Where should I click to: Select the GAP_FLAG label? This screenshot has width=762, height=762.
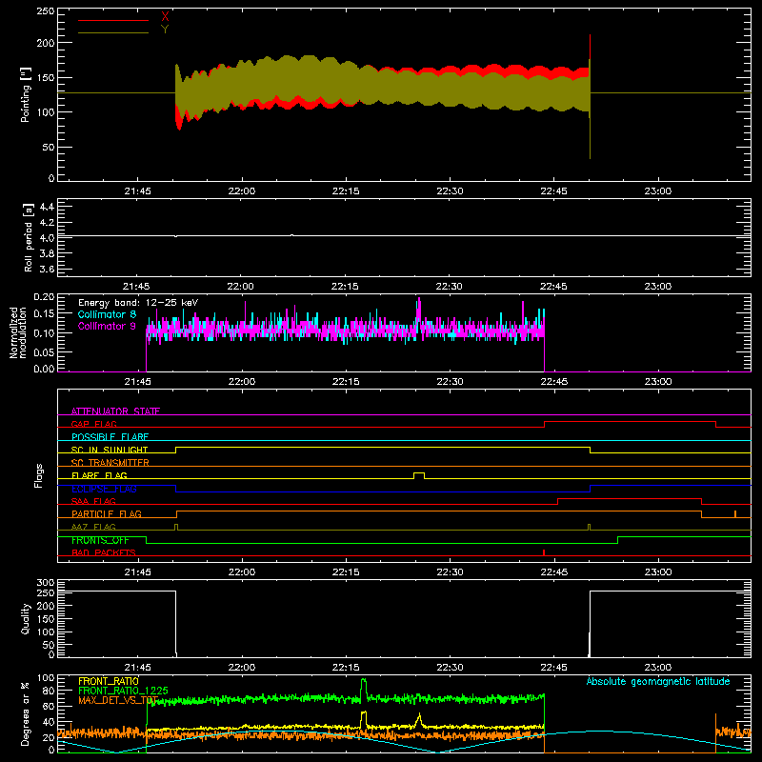click(93, 424)
